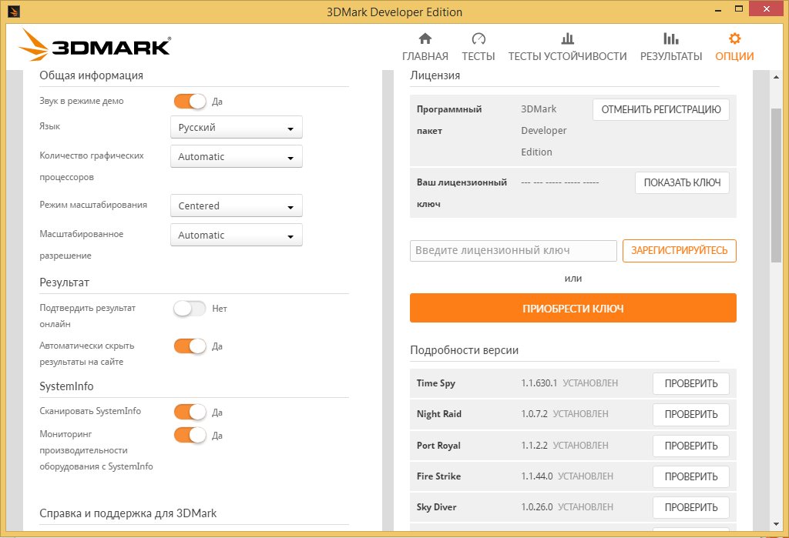Screen dimensions: 789x538
Task: Click the 3DMark Developer Edition package value
Action: tap(543, 130)
